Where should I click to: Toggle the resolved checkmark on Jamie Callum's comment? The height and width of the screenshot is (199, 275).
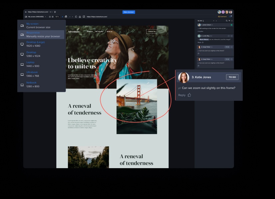coord(231,25)
